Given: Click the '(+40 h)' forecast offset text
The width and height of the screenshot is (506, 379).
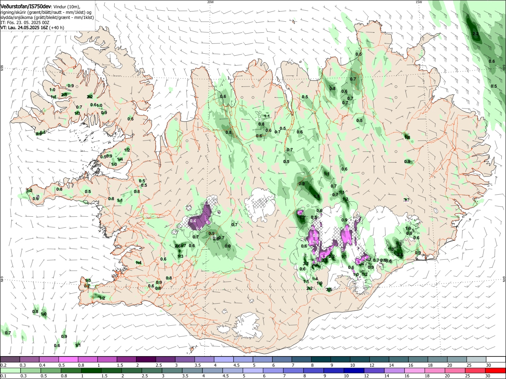Looking at the screenshot, I should pos(57,28).
